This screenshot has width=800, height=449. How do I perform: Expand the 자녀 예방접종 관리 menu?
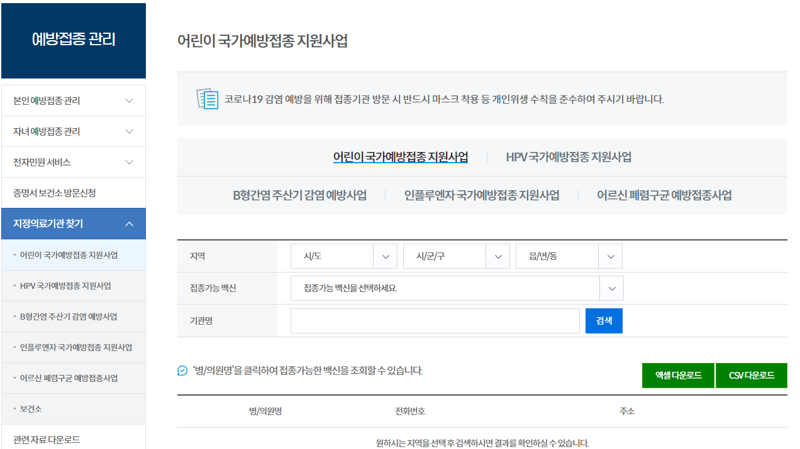74,131
